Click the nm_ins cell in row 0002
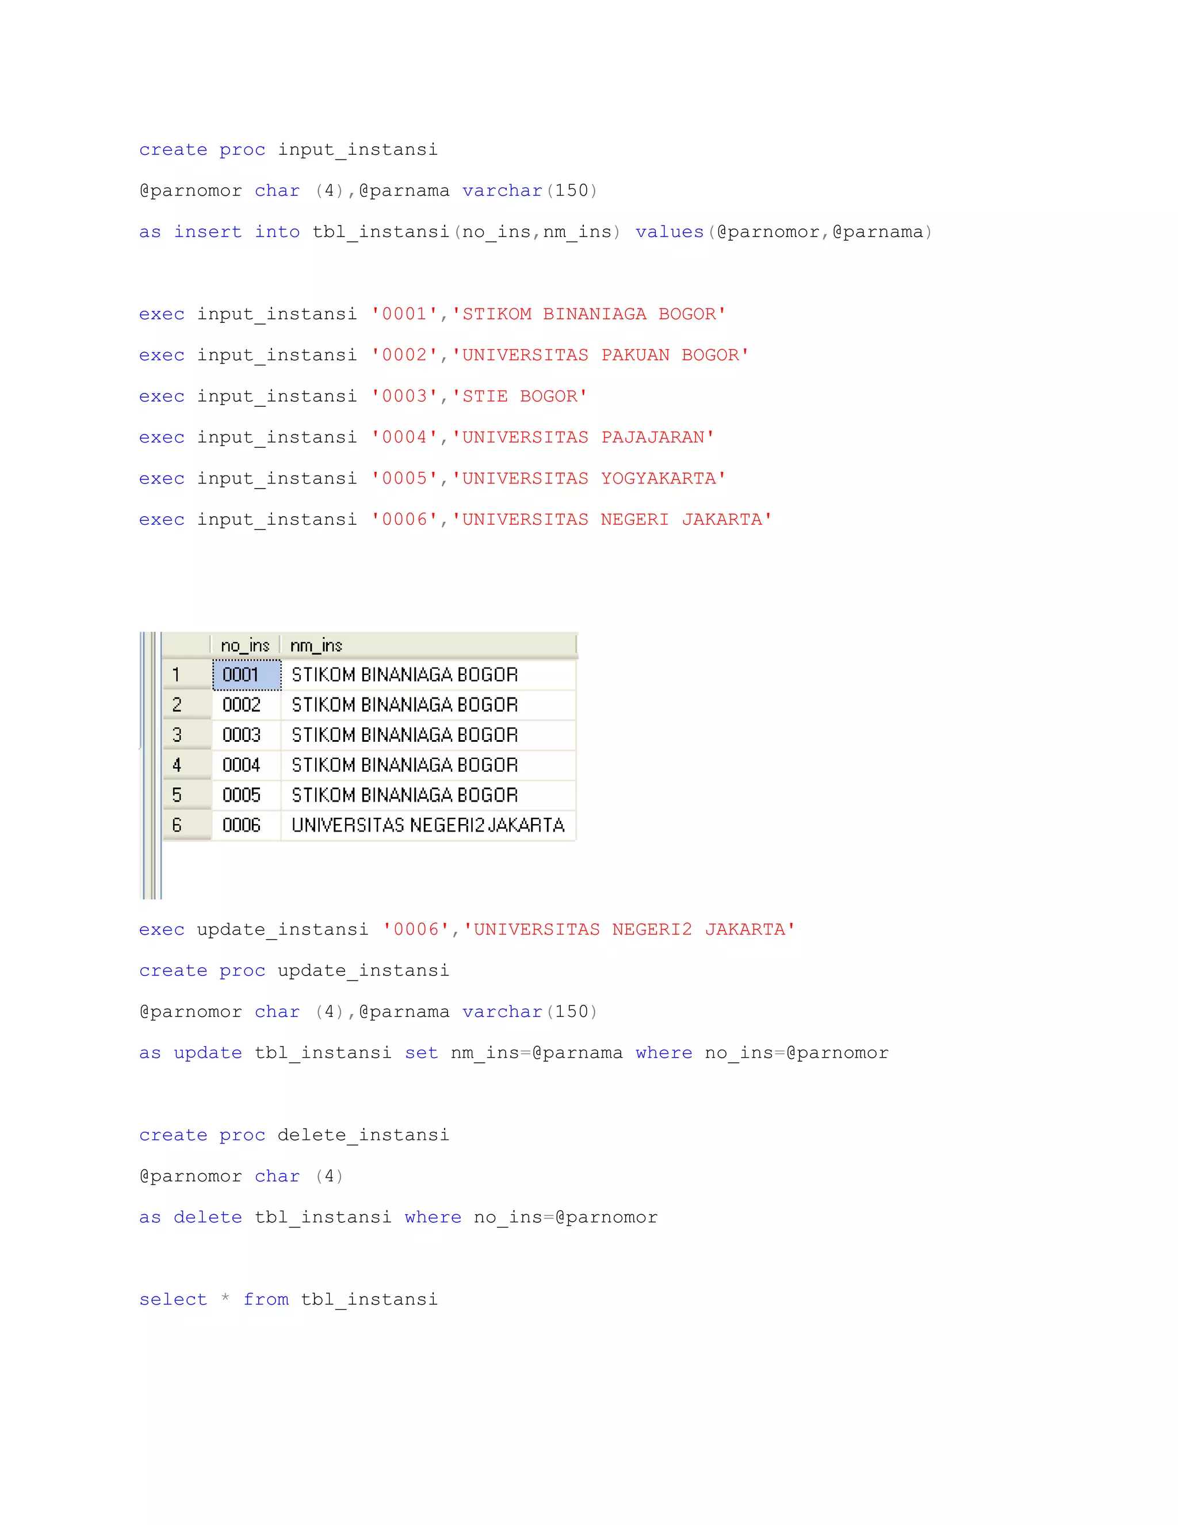The height and width of the screenshot is (1525, 1178). [429, 706]
